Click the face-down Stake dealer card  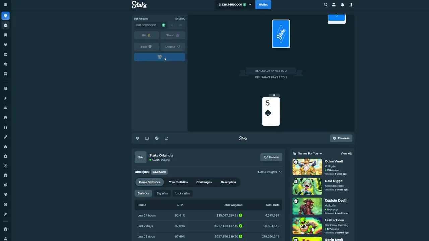click(x=281, y=34)
